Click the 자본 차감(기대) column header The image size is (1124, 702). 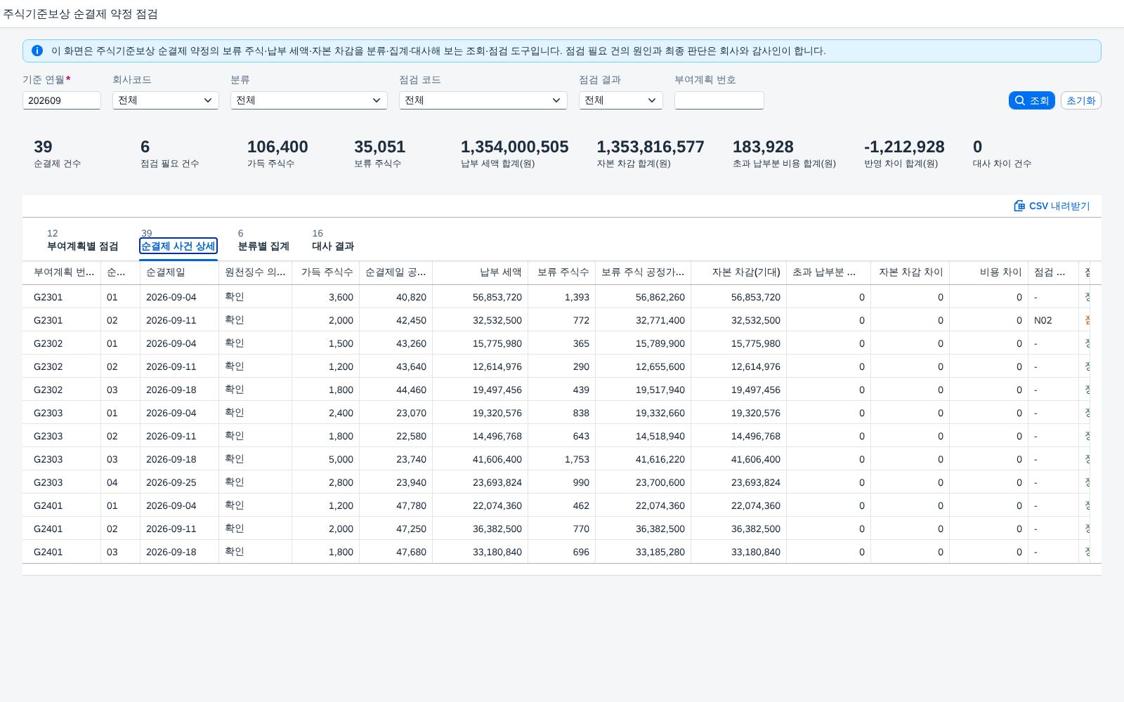pyautogui.click(x=738, y=272)
